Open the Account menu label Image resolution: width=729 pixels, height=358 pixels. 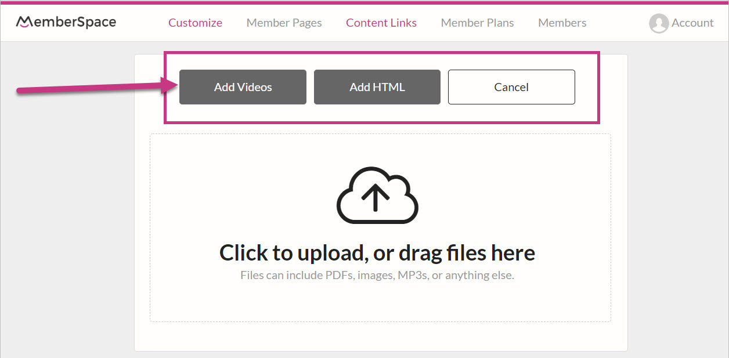tap(692, 23)
